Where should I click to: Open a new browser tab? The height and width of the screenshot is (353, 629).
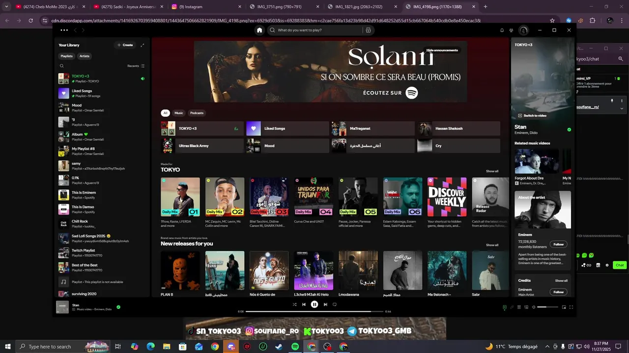(486, 7)
